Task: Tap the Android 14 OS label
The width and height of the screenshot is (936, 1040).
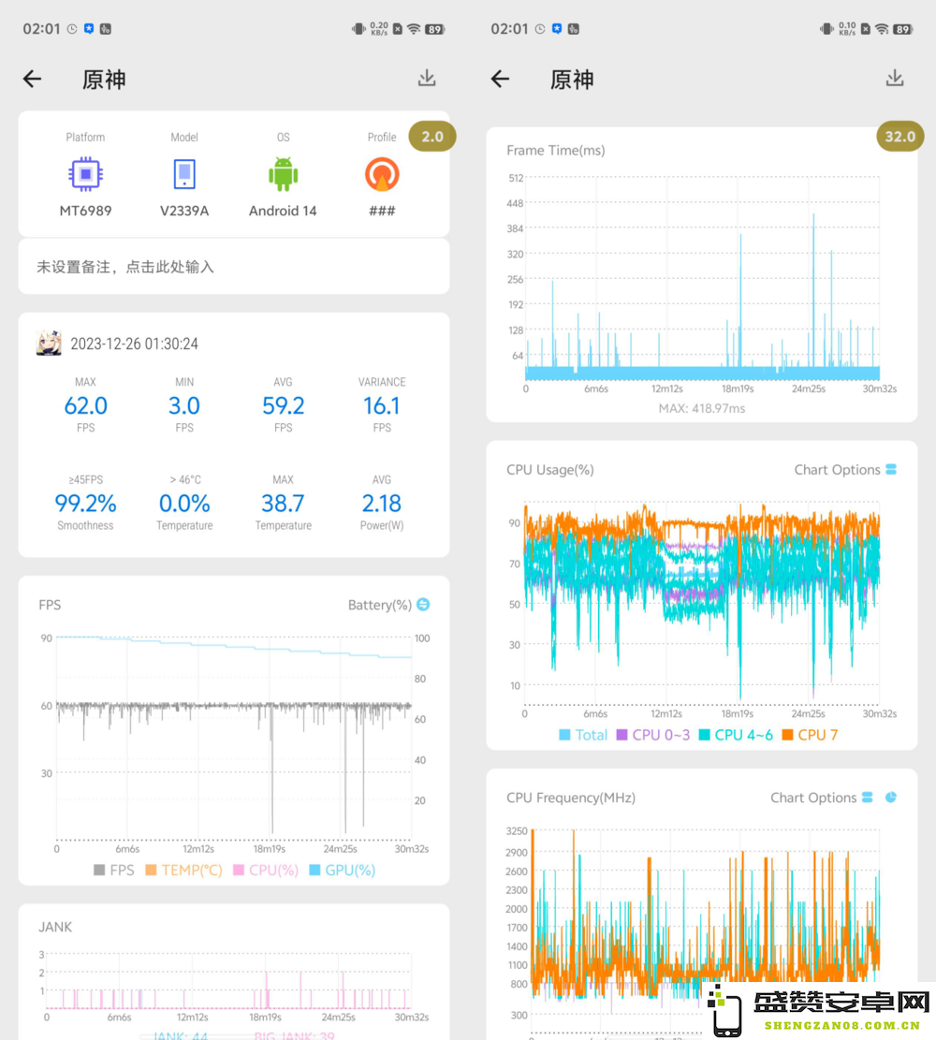Action: (x=284, y=211)
